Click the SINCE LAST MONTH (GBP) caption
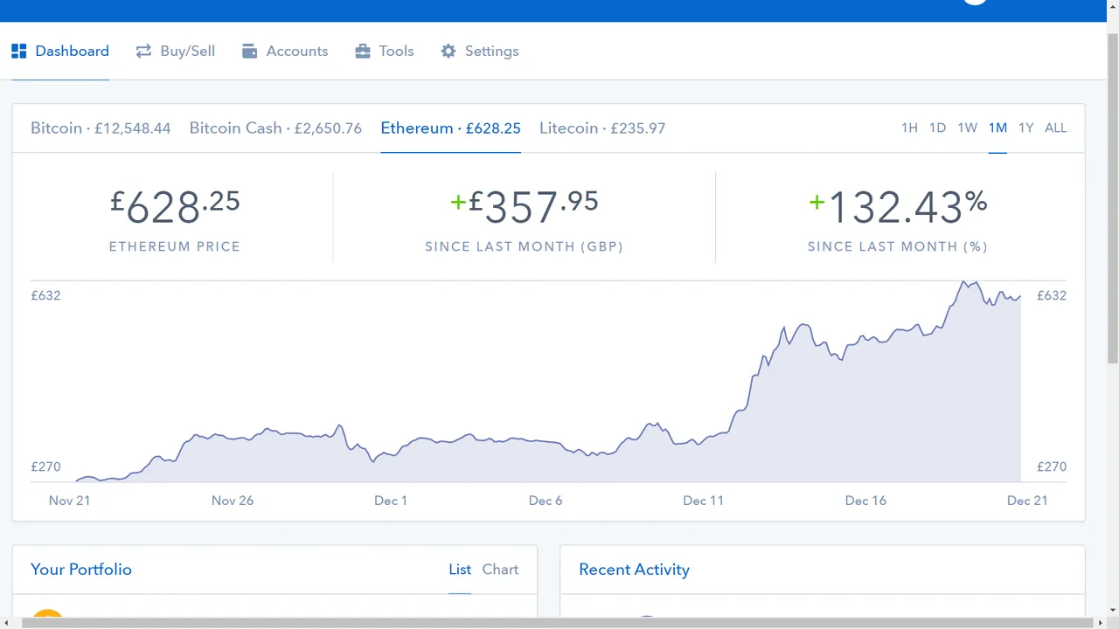Screen dimensions: 1119x629 tap(525, 247)
